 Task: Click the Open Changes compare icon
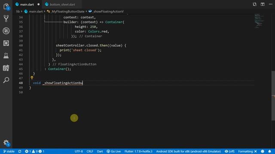[254, 4]
